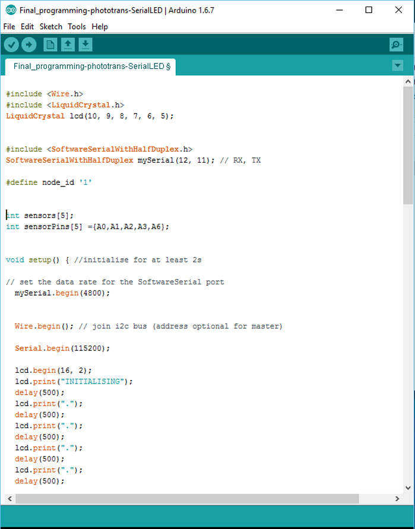This screenshot has height=529, width=415.
Task: Open the Help menu
Action: [x=100, y=26]
